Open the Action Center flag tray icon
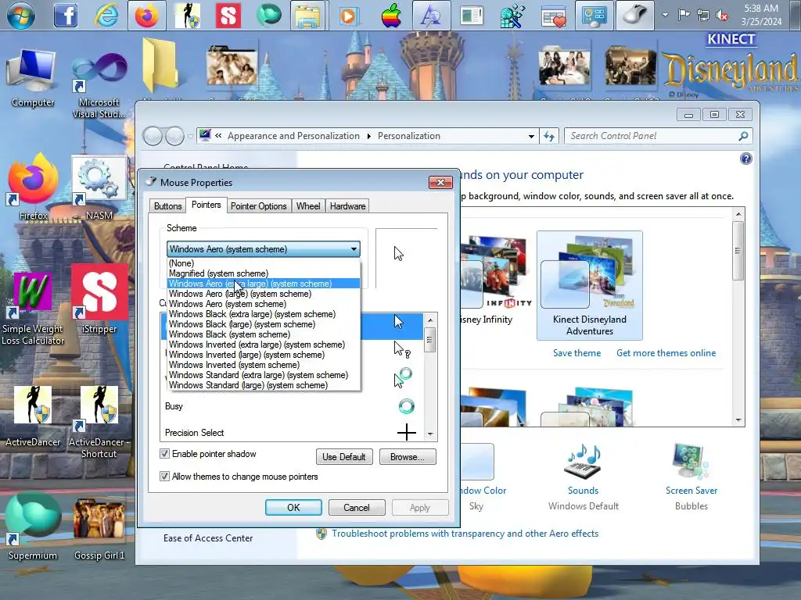The height and width of the screenshot is (600, 801). tap(684, 15)
